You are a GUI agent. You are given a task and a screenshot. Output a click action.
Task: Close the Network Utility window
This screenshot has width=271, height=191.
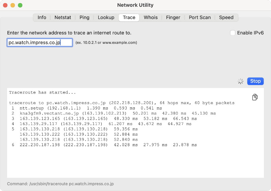pyautogui.click(x=5, y=5)
